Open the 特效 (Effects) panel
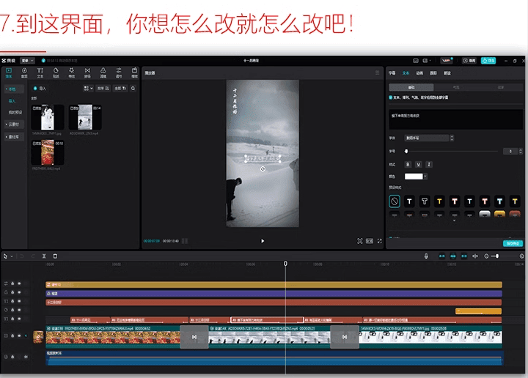 click(x=72, y=73)
